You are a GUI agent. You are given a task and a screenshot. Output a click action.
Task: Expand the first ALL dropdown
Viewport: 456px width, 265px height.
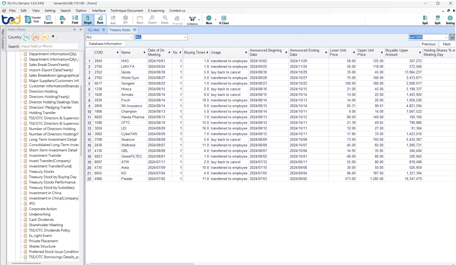pyautogui.click(x=131, y=37)
